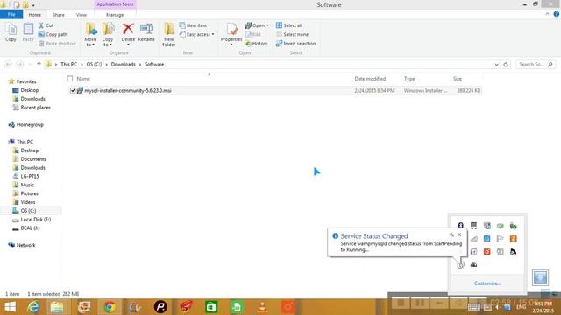Sort by Size column header

click(x=458, y=79)
